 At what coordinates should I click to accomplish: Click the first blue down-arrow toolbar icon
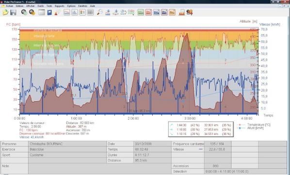pyautogui.click(x=108, y=13)
